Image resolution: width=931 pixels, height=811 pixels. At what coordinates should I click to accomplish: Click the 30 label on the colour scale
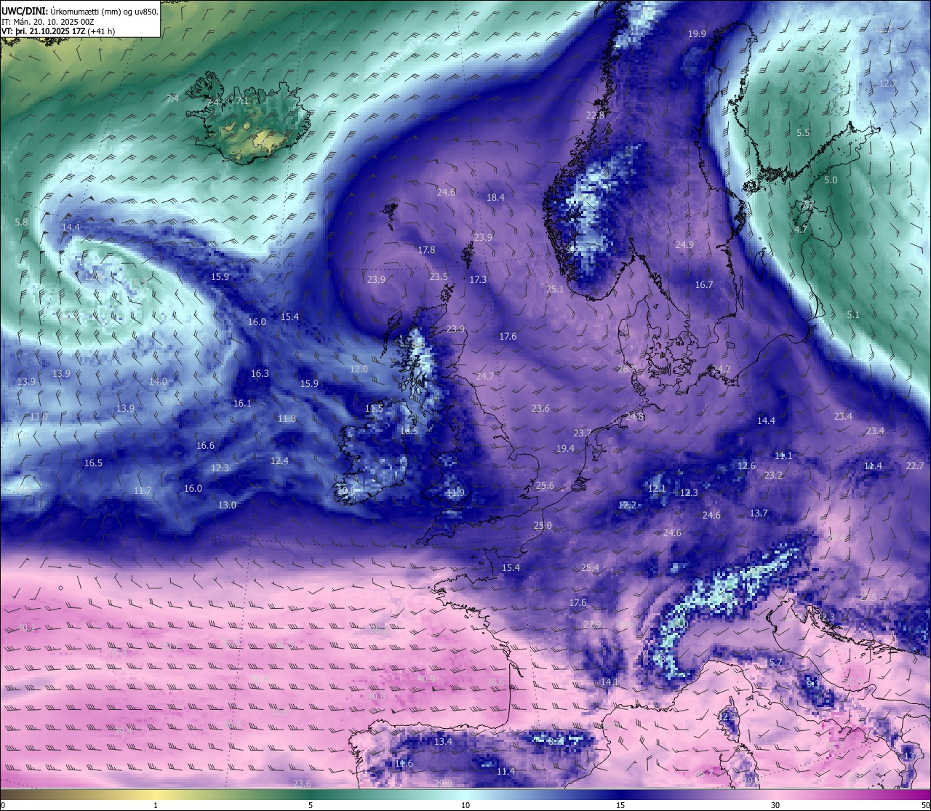tap(775, 805)
